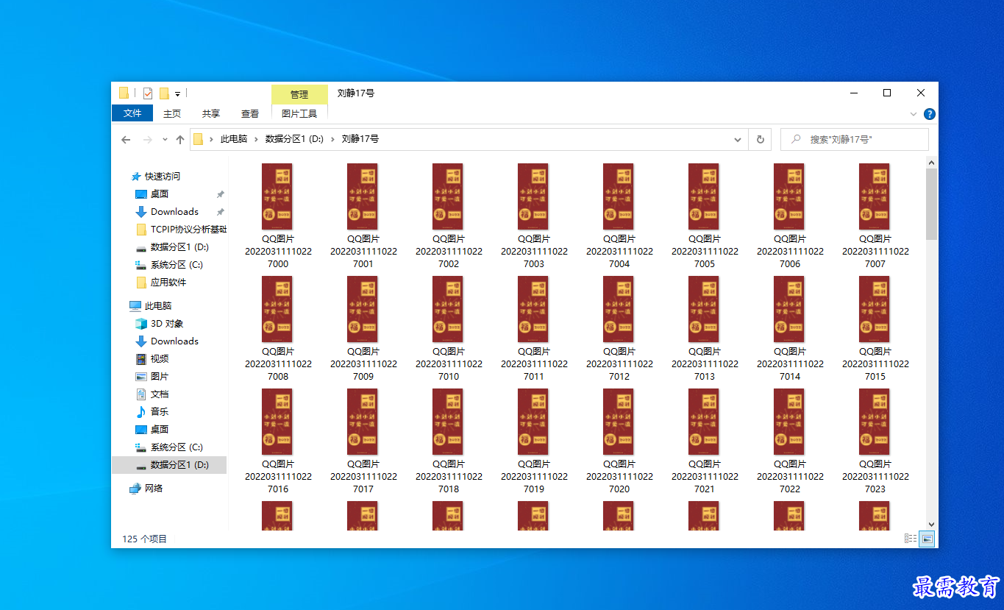Select image ending in 7015
The image size is (1004, 610).
coord(875,328)
